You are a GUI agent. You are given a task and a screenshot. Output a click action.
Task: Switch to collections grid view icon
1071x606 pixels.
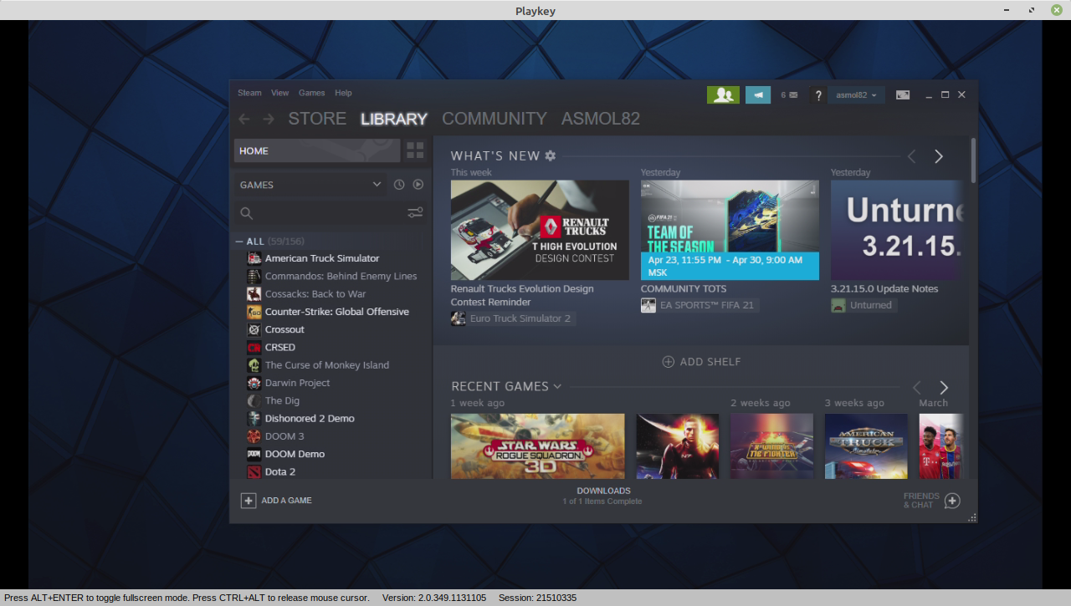pyautogui.click(x=415, y=150)
